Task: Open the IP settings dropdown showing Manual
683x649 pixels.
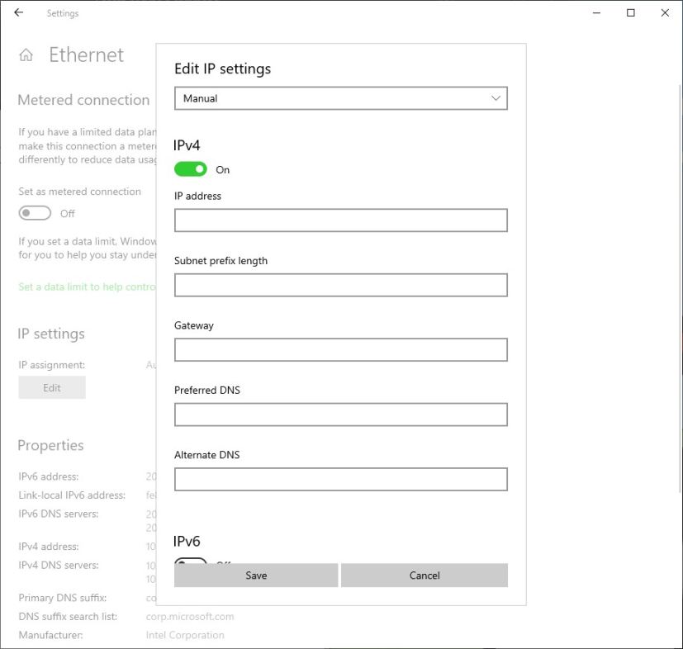Action: pos(340,97)
